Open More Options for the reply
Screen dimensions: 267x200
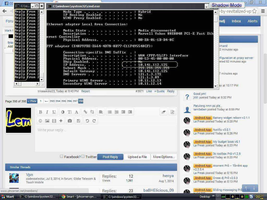164,157
